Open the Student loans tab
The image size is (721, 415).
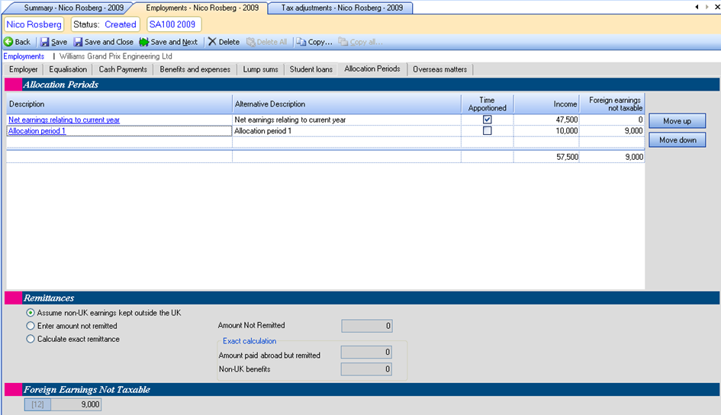coord(311,69)
